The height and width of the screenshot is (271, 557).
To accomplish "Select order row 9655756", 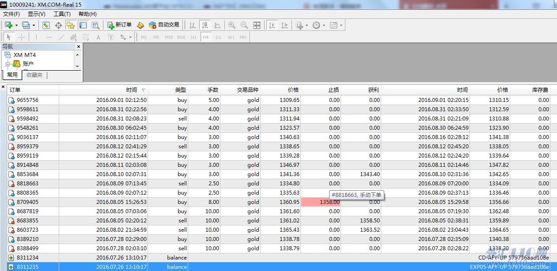I will tap(278, 100).
